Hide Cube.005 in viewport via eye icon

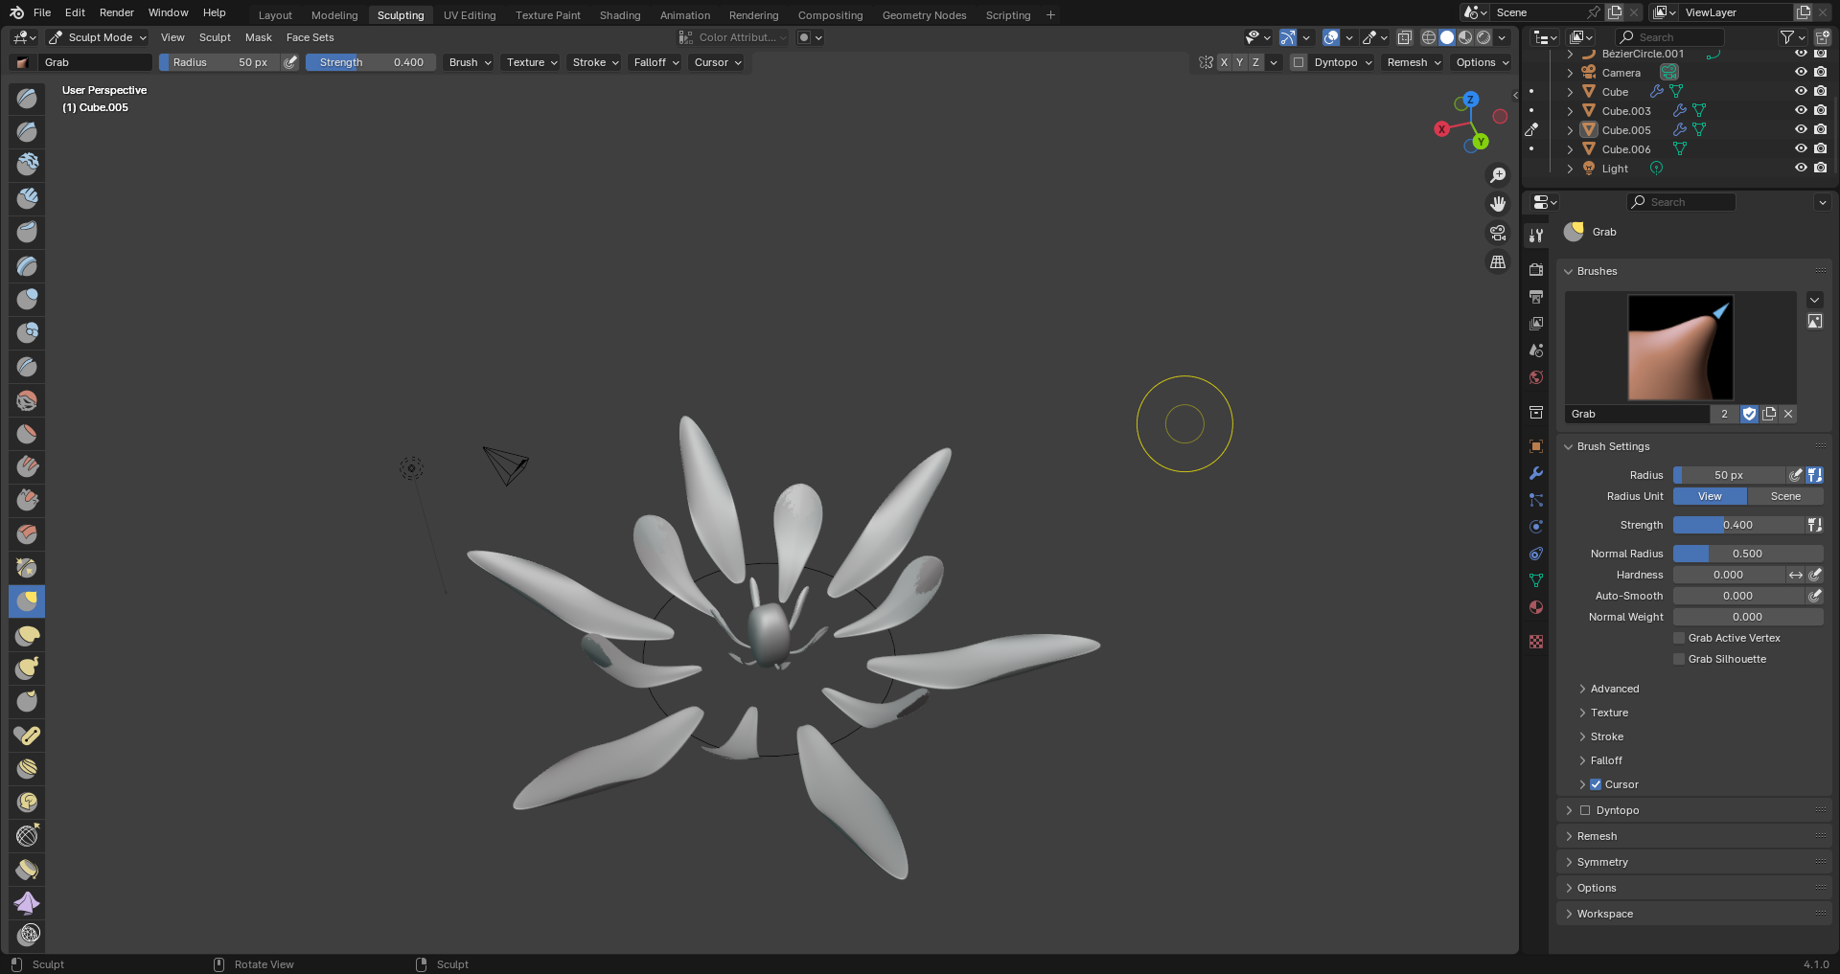tap(1801, 129)
